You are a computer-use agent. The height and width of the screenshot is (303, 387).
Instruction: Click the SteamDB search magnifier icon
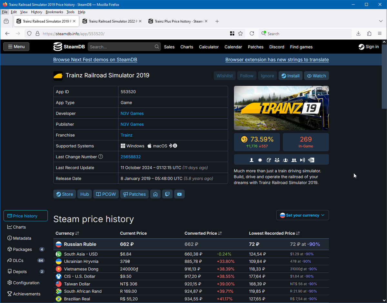(157, 47)
